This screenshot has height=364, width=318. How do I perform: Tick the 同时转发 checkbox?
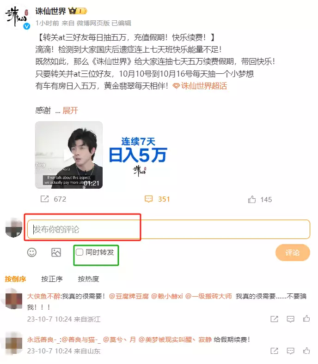point(79,252)
